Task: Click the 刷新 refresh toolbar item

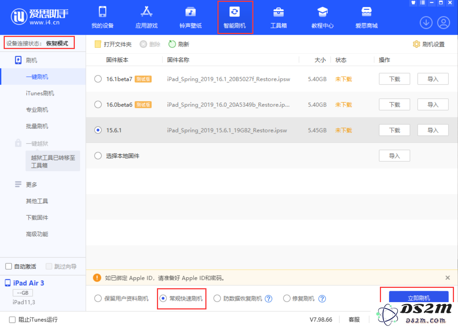Action: tap(179, 44)
